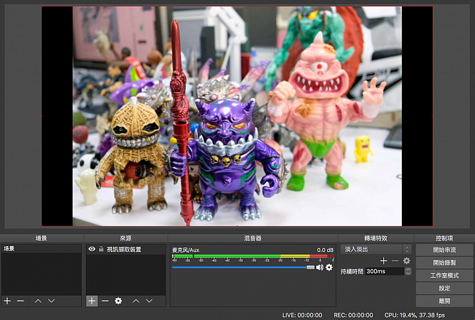Toggle lock icon of 視訊擷取裝置 source
Screen dimensions: 475x320
pos(101,249)
